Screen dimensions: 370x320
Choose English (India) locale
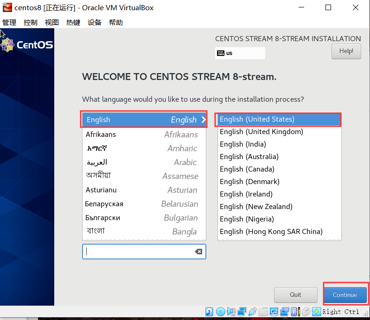click(280, 144)
